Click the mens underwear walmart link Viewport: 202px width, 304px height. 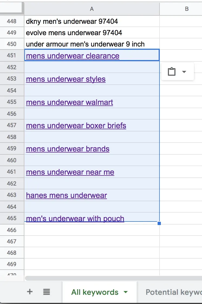coord(70,103)
